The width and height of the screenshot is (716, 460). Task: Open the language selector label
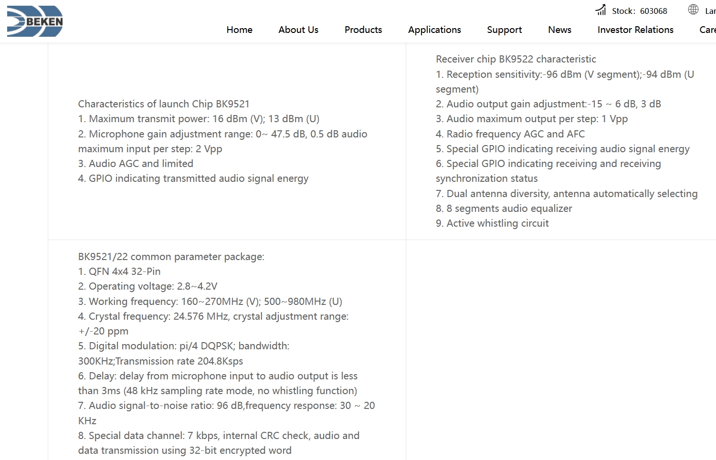tap(710, 11)
